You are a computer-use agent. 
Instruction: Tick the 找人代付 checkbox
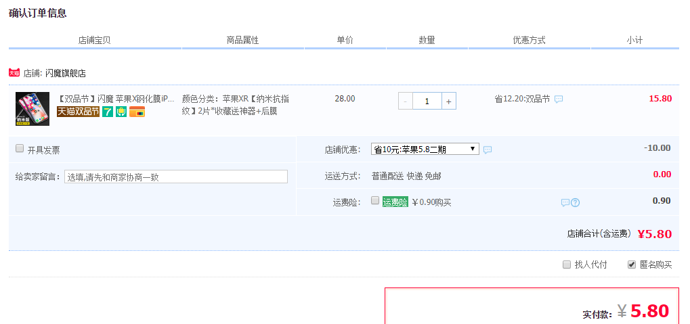pyautogui.click(x=567, y=264)
